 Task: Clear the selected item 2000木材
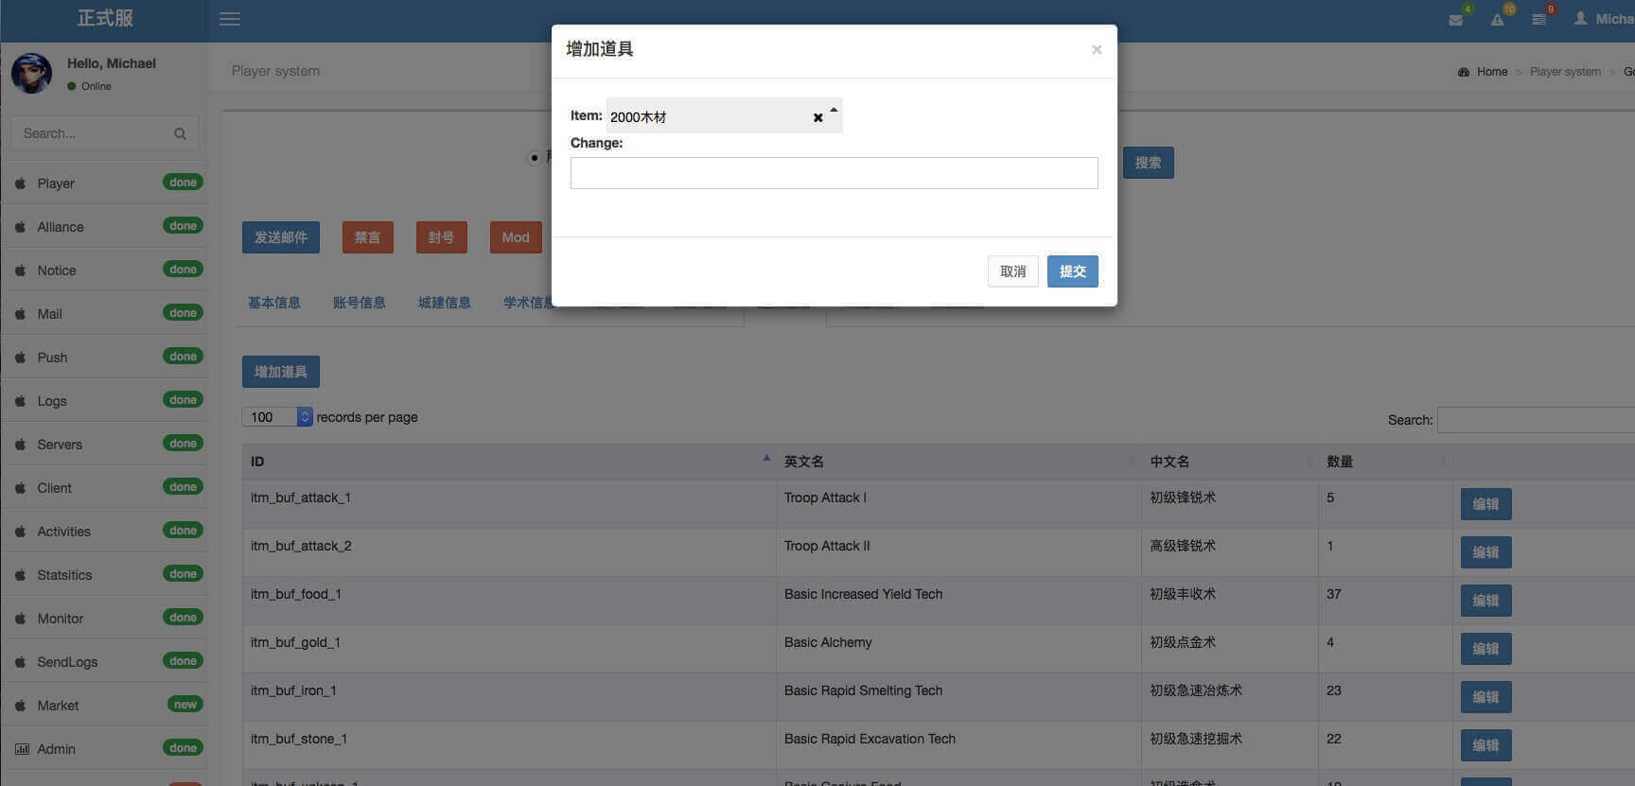(817, 117)
